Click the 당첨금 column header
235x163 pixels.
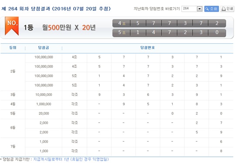click(44, 48)
